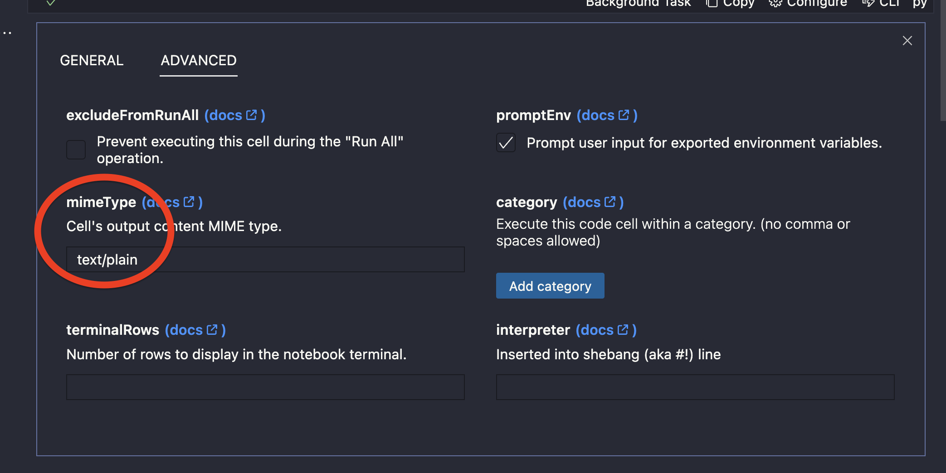Click 'Number of rows to display in the notebook terminal.'
Image resolution: width=946 pixels, height=473 pixels.
tap(236, 354)
